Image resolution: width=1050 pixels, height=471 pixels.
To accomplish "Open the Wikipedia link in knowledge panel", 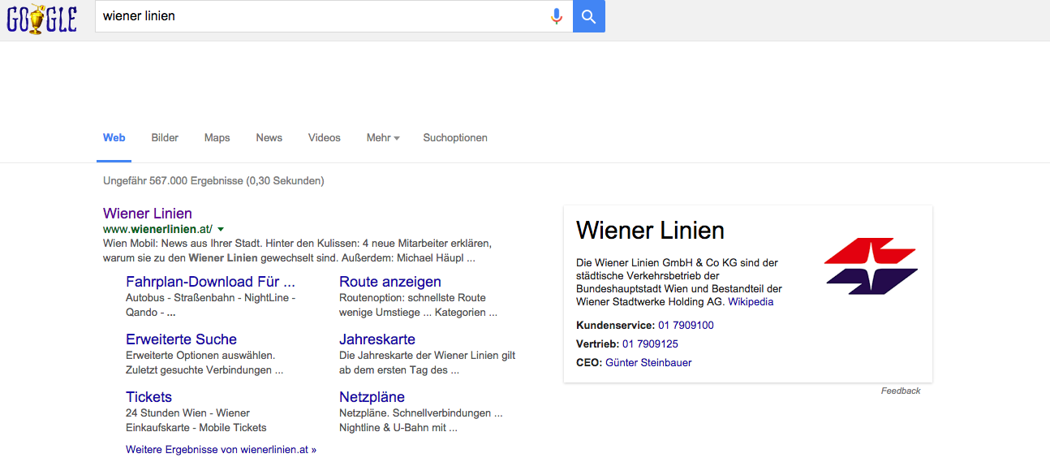I will 751,302.
